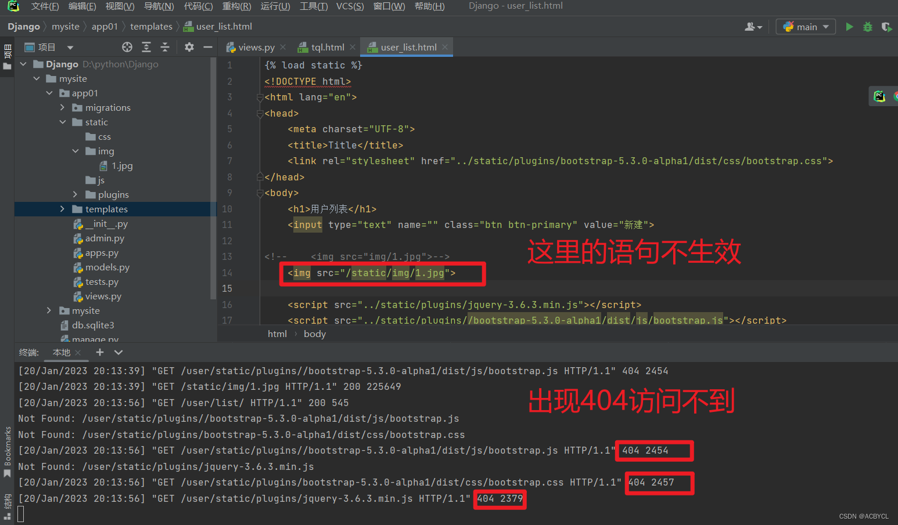Run the main configuration with green play icon
The width and height of the screenshot is (898, 525).
click(x=849, y=27)
